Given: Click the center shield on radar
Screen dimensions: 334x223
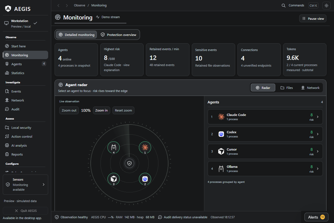Looking at the screenshot, I should (129, 163).
